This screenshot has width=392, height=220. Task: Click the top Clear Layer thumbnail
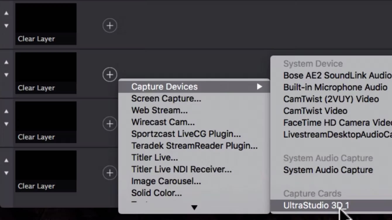(46, 24)
